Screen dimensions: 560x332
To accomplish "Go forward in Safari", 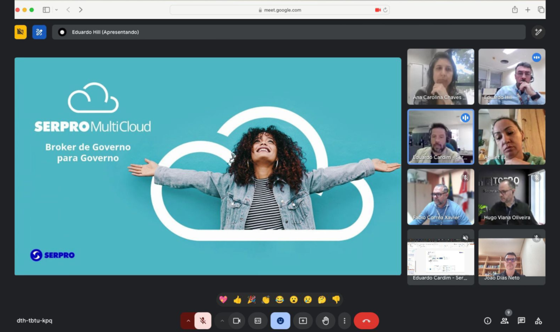I will pos(81,10).
